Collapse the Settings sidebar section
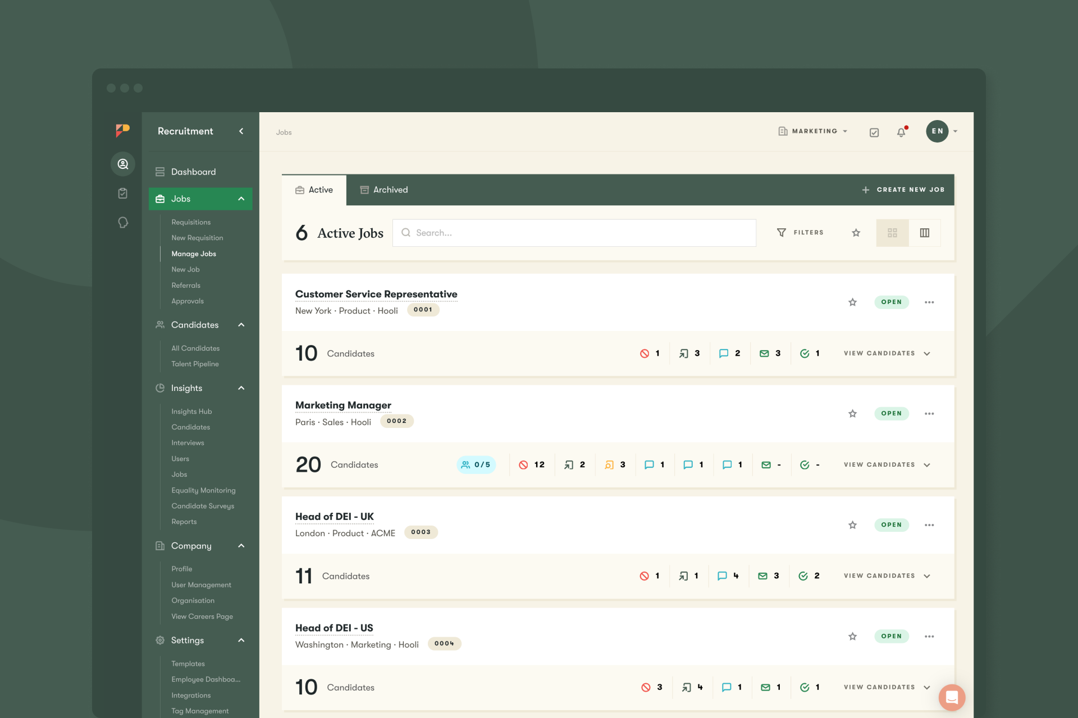The image size is (1078, 718). tap(241, 640)
